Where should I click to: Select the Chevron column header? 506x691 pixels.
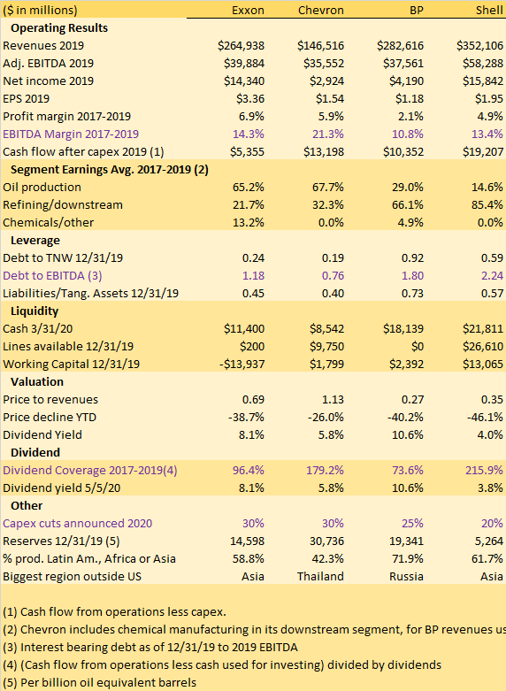pyautogui.click(x=321, y=10)
